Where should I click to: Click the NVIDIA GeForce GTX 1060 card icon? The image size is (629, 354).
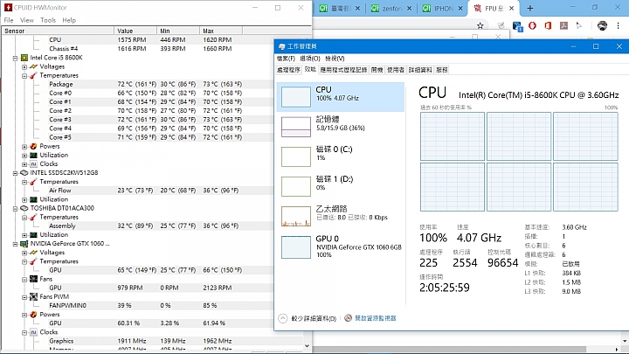coord(24,244)
